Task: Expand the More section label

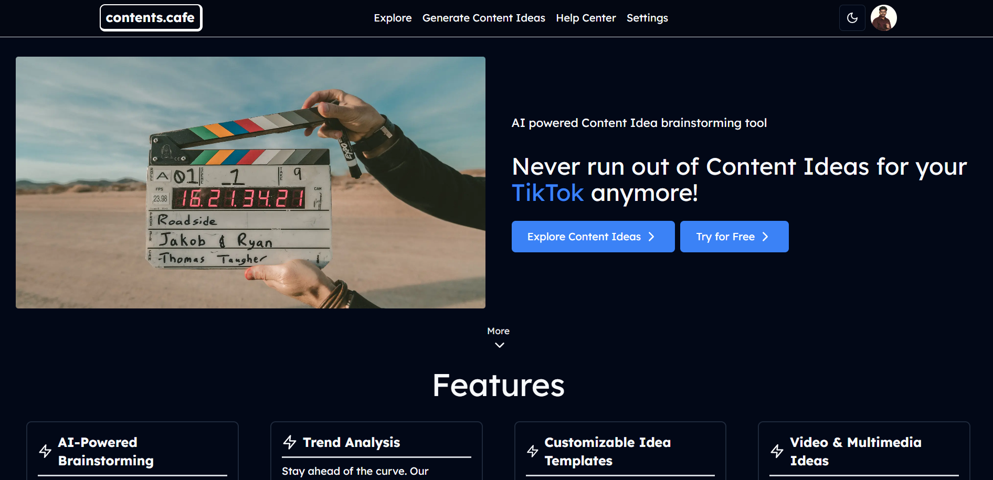Action: [498, 331]
